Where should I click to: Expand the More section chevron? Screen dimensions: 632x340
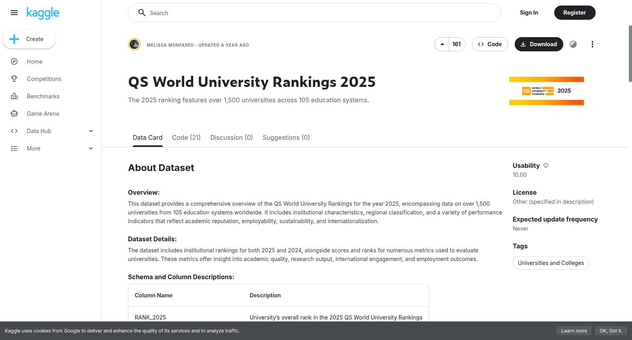pyautogui.click(x=91, y=148)
